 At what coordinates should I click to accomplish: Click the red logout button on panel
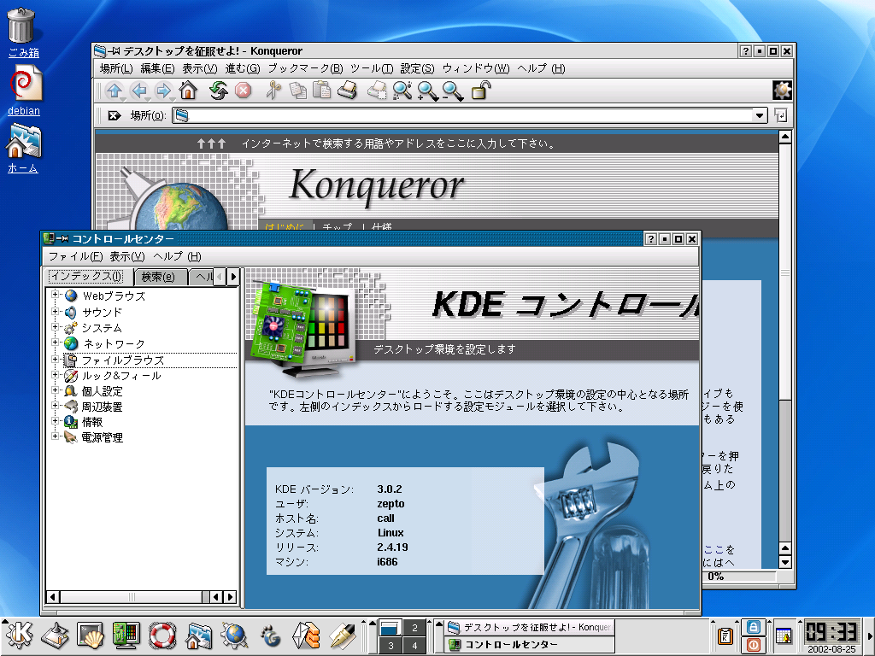click(x=754, y=644)
